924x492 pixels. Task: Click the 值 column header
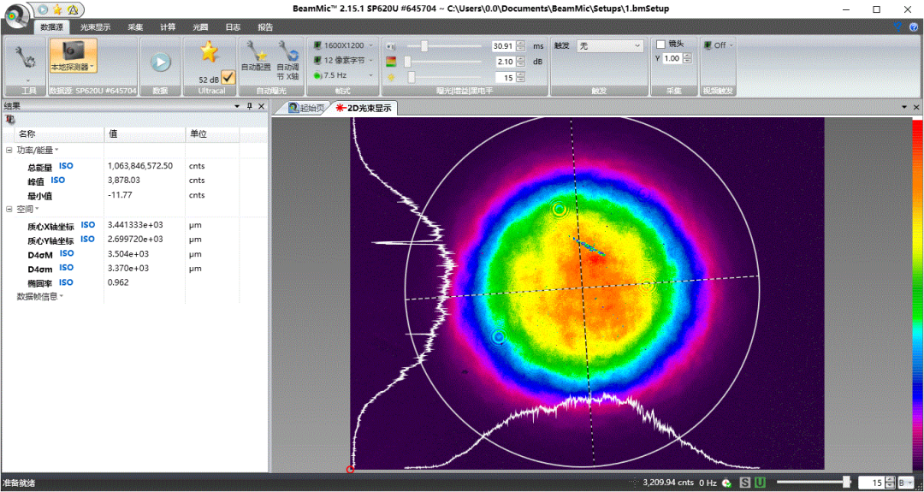(145, 134)
